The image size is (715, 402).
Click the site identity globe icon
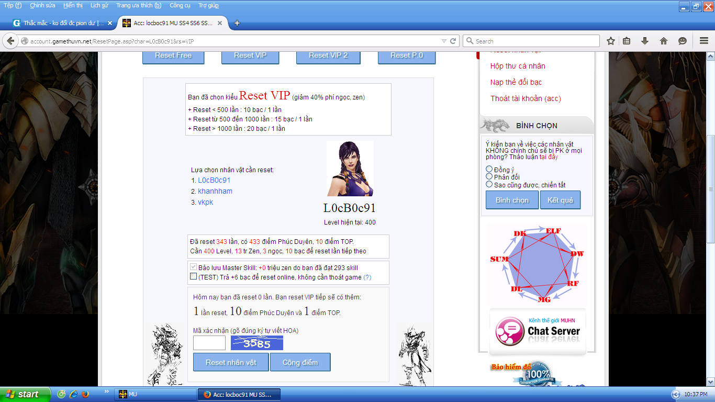pyautogui.click(x=25, y=41)
